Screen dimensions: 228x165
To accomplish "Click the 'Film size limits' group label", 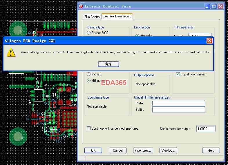I will pyautogui.click(x=184, y=27).
